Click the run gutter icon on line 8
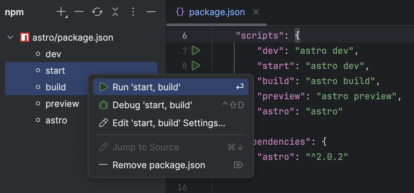The image size is (414, 193). (x=196, y=65)
